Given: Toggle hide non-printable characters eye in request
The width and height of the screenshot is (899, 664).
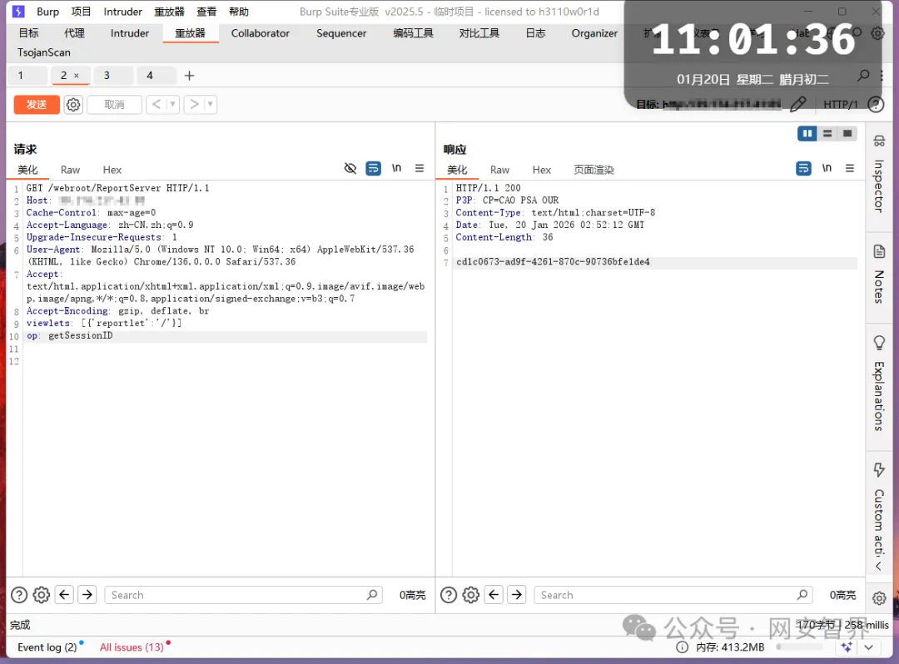Looking at the screenshot, I should click(350, 168).
